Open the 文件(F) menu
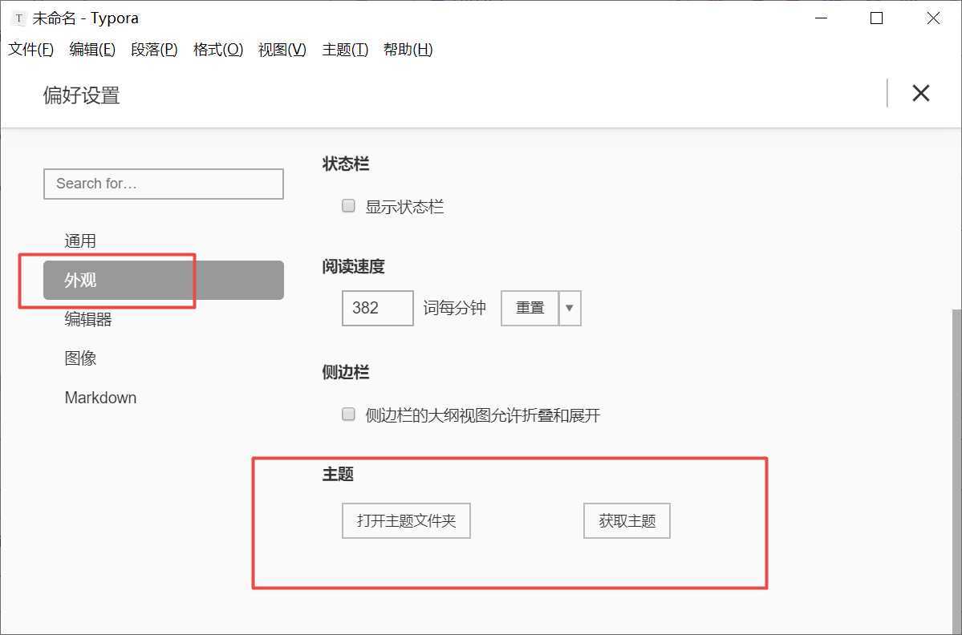 point(30,50)
